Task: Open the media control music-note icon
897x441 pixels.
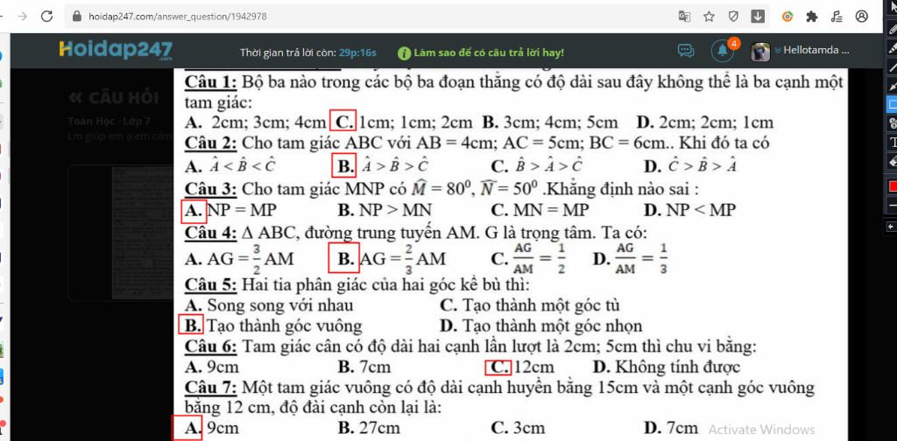Action: pos(837,17)
